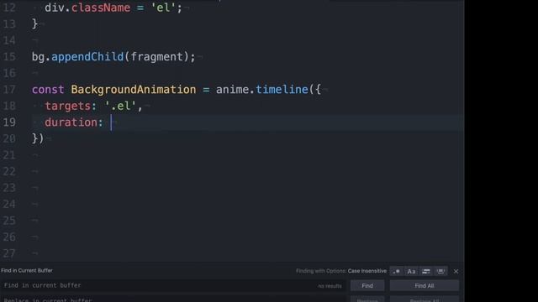
Task: Click the anime object on line 17
Action: tap(232, 90)
